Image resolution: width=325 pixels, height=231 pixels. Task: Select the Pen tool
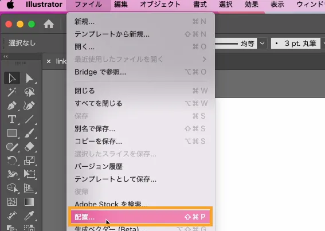(x=12, y=105)
